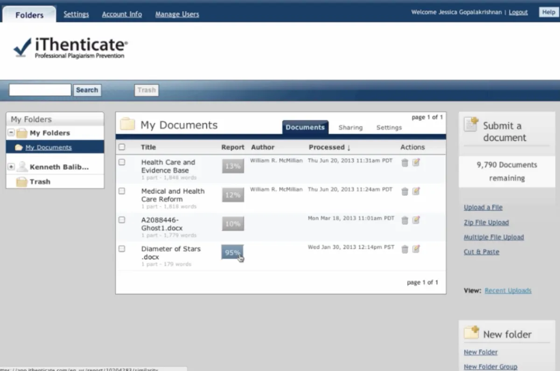Open the 10% similarity report

[x=232, y=224]
